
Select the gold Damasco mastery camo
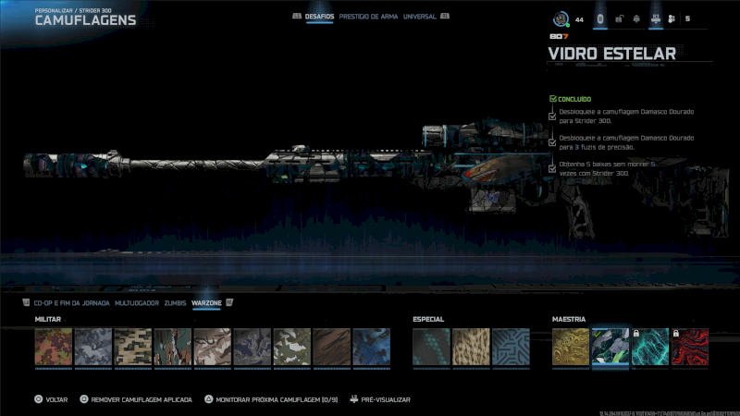coord(571,347)
